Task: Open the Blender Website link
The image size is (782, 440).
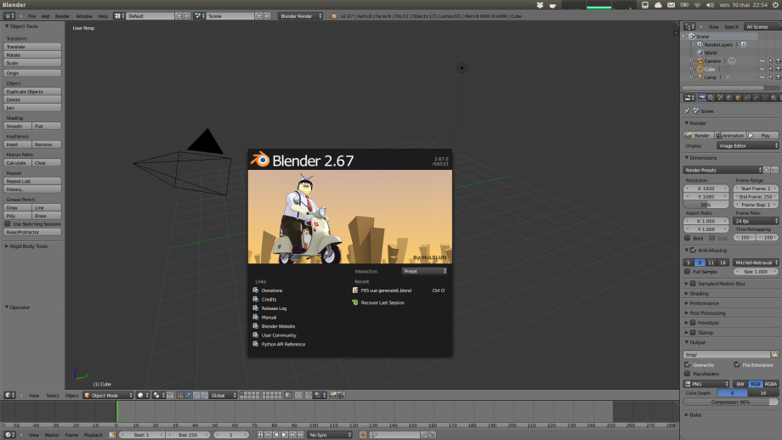Action: [278, 326]
